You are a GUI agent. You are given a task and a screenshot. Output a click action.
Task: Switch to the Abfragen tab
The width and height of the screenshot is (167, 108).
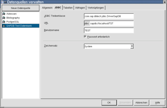[80, 8]
